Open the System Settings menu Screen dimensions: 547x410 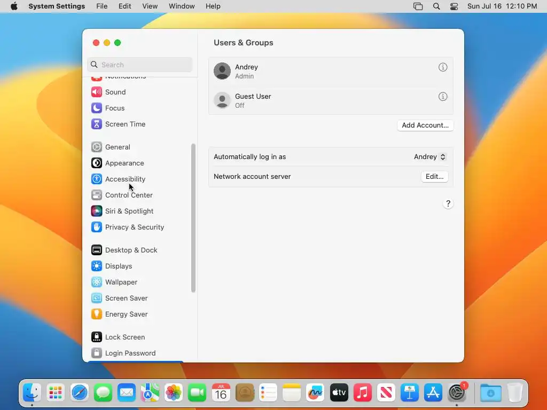coord(57,6)
